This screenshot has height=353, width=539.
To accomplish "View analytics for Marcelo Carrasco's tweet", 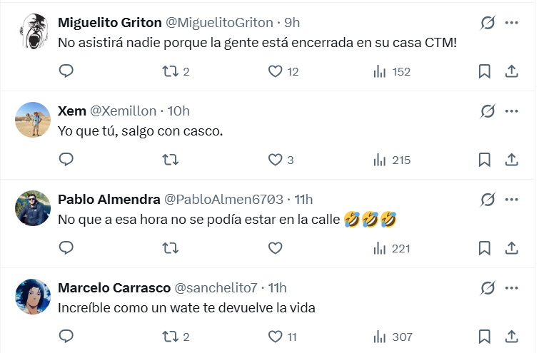I will (x=379, y=337).
